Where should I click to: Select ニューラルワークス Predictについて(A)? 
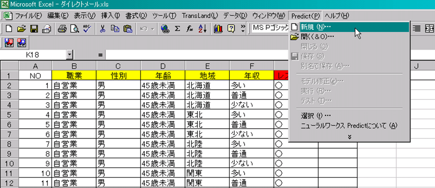350,126
